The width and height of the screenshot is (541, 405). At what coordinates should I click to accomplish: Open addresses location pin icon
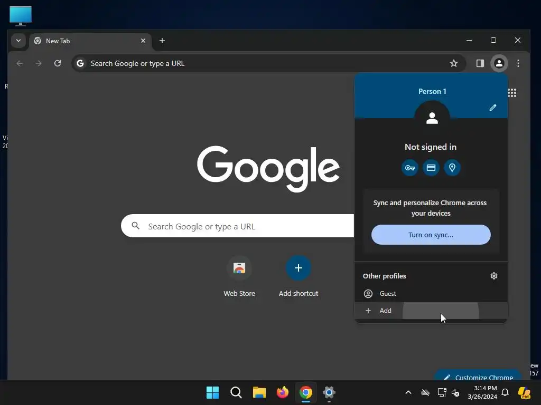click(x=452, y=168)
